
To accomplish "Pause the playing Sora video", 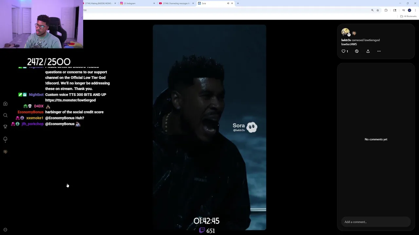I will [209, 127].
